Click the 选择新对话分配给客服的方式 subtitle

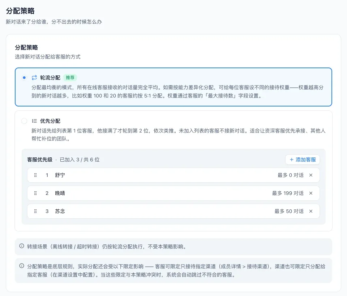pos(48,57)
